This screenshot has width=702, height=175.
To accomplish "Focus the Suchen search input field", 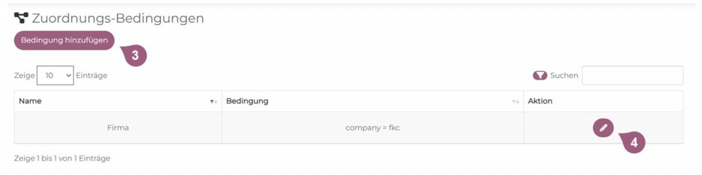I will pos(632,75).
